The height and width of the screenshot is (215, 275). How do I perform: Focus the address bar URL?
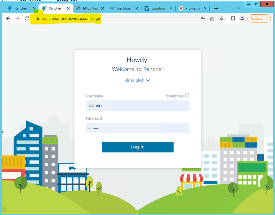(x=72, y=18)
